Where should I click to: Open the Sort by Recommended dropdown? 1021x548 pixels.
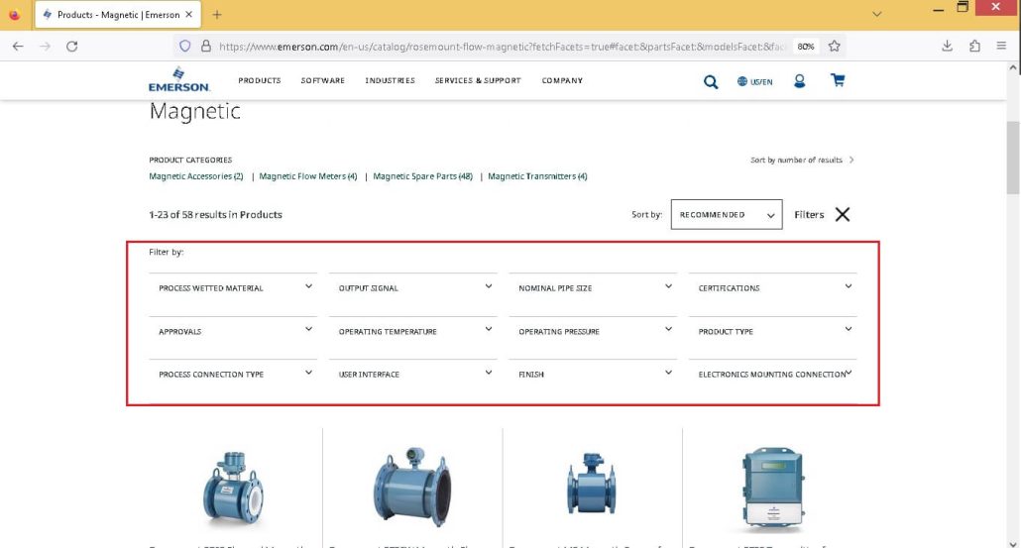pos(726,214)
